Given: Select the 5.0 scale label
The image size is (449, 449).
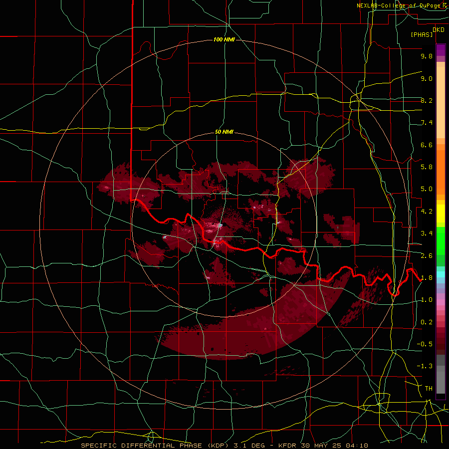Looking at the screenshot, I should pos(427,189).
